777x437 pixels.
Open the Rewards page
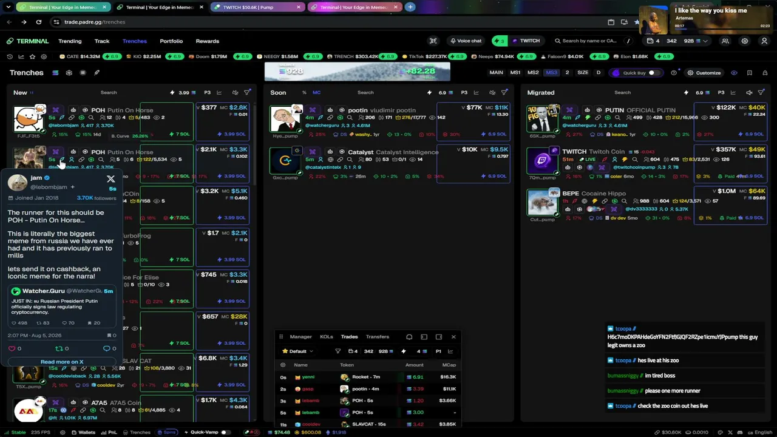click(x=208, y=41)
